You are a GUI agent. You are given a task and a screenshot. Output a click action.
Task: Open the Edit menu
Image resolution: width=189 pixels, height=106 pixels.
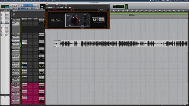click(14, 1)
